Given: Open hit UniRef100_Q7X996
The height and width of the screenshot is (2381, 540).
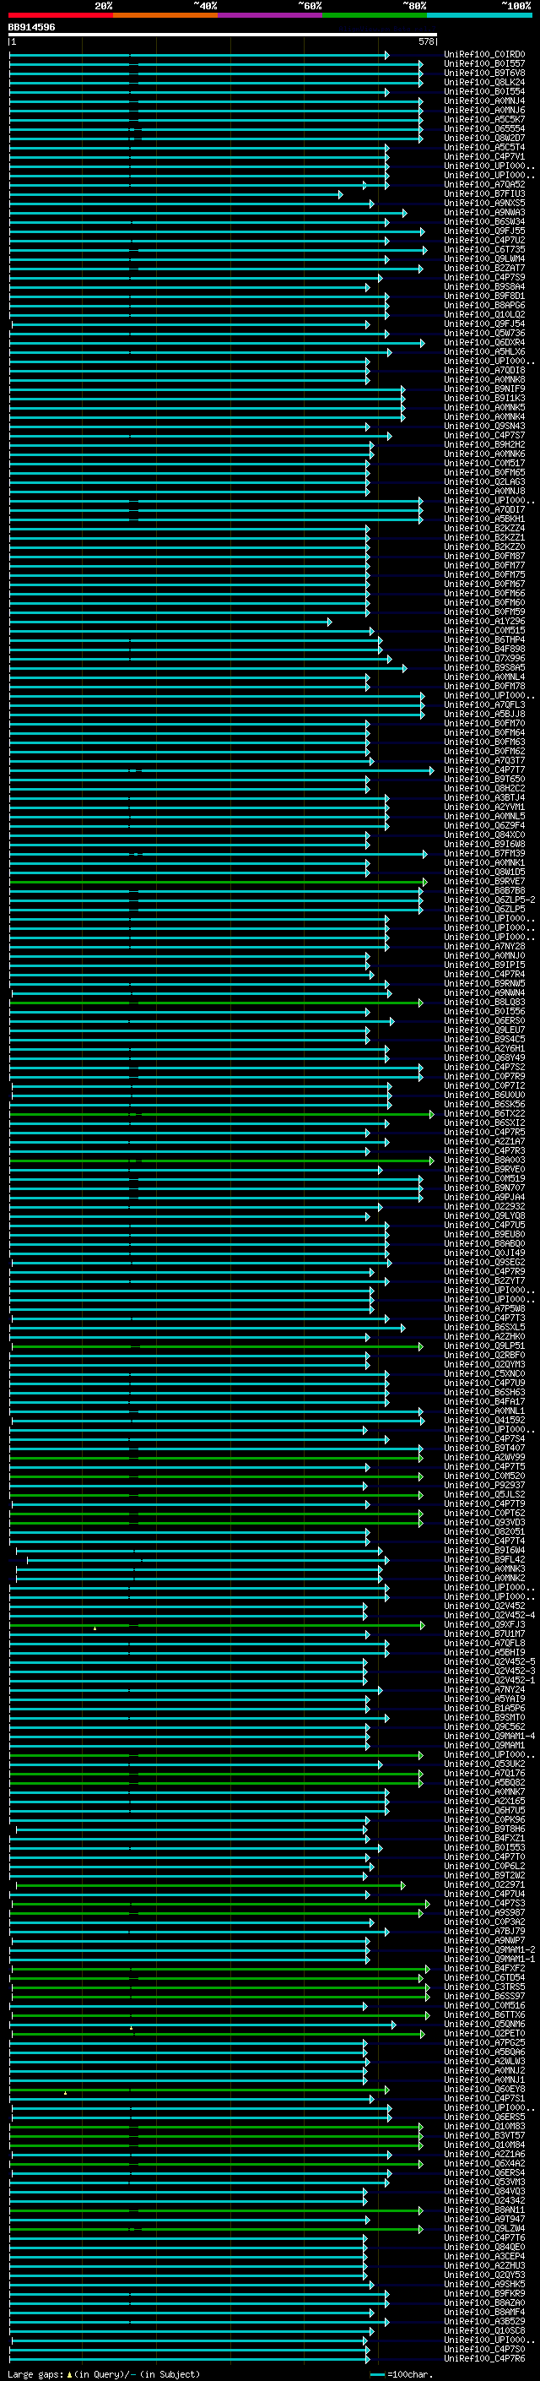Looking at the screenshot, I should (x=484, y=658).
